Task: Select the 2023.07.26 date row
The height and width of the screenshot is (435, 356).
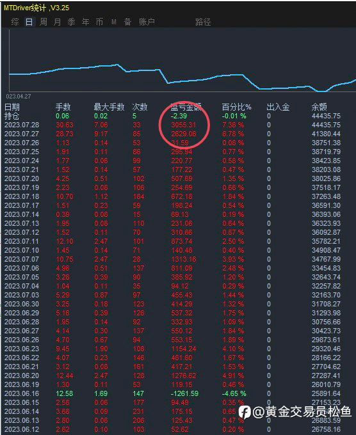Action: point(22,143)
